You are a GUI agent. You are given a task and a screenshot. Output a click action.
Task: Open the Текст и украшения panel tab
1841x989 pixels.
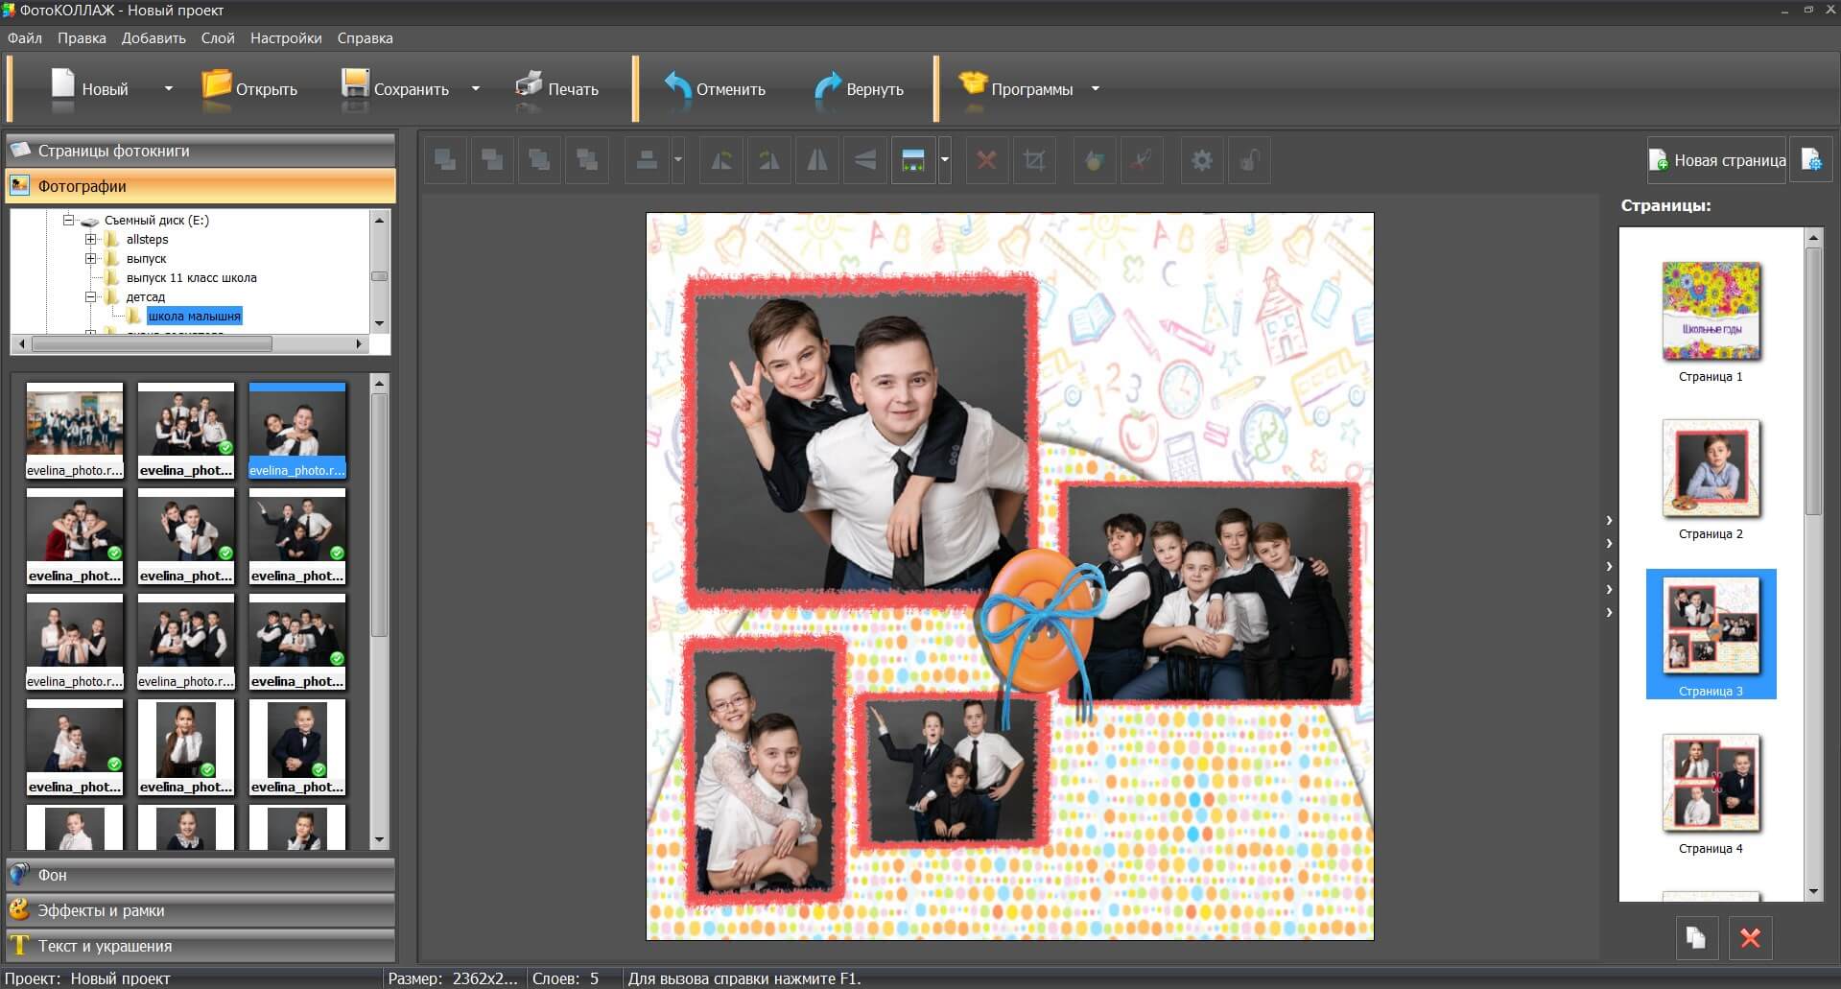[x=201, y=946]
